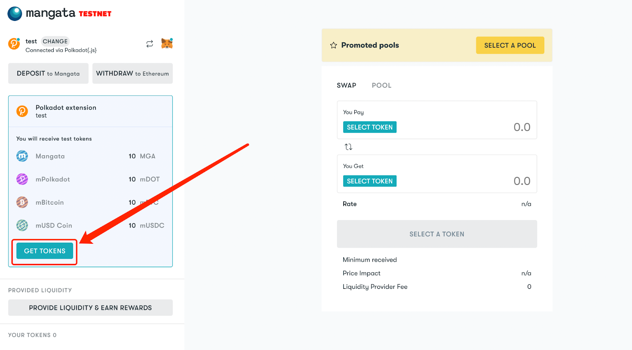Switch to the SWAP tab
Screen dimensions: 632x350
tap(346, 85)
